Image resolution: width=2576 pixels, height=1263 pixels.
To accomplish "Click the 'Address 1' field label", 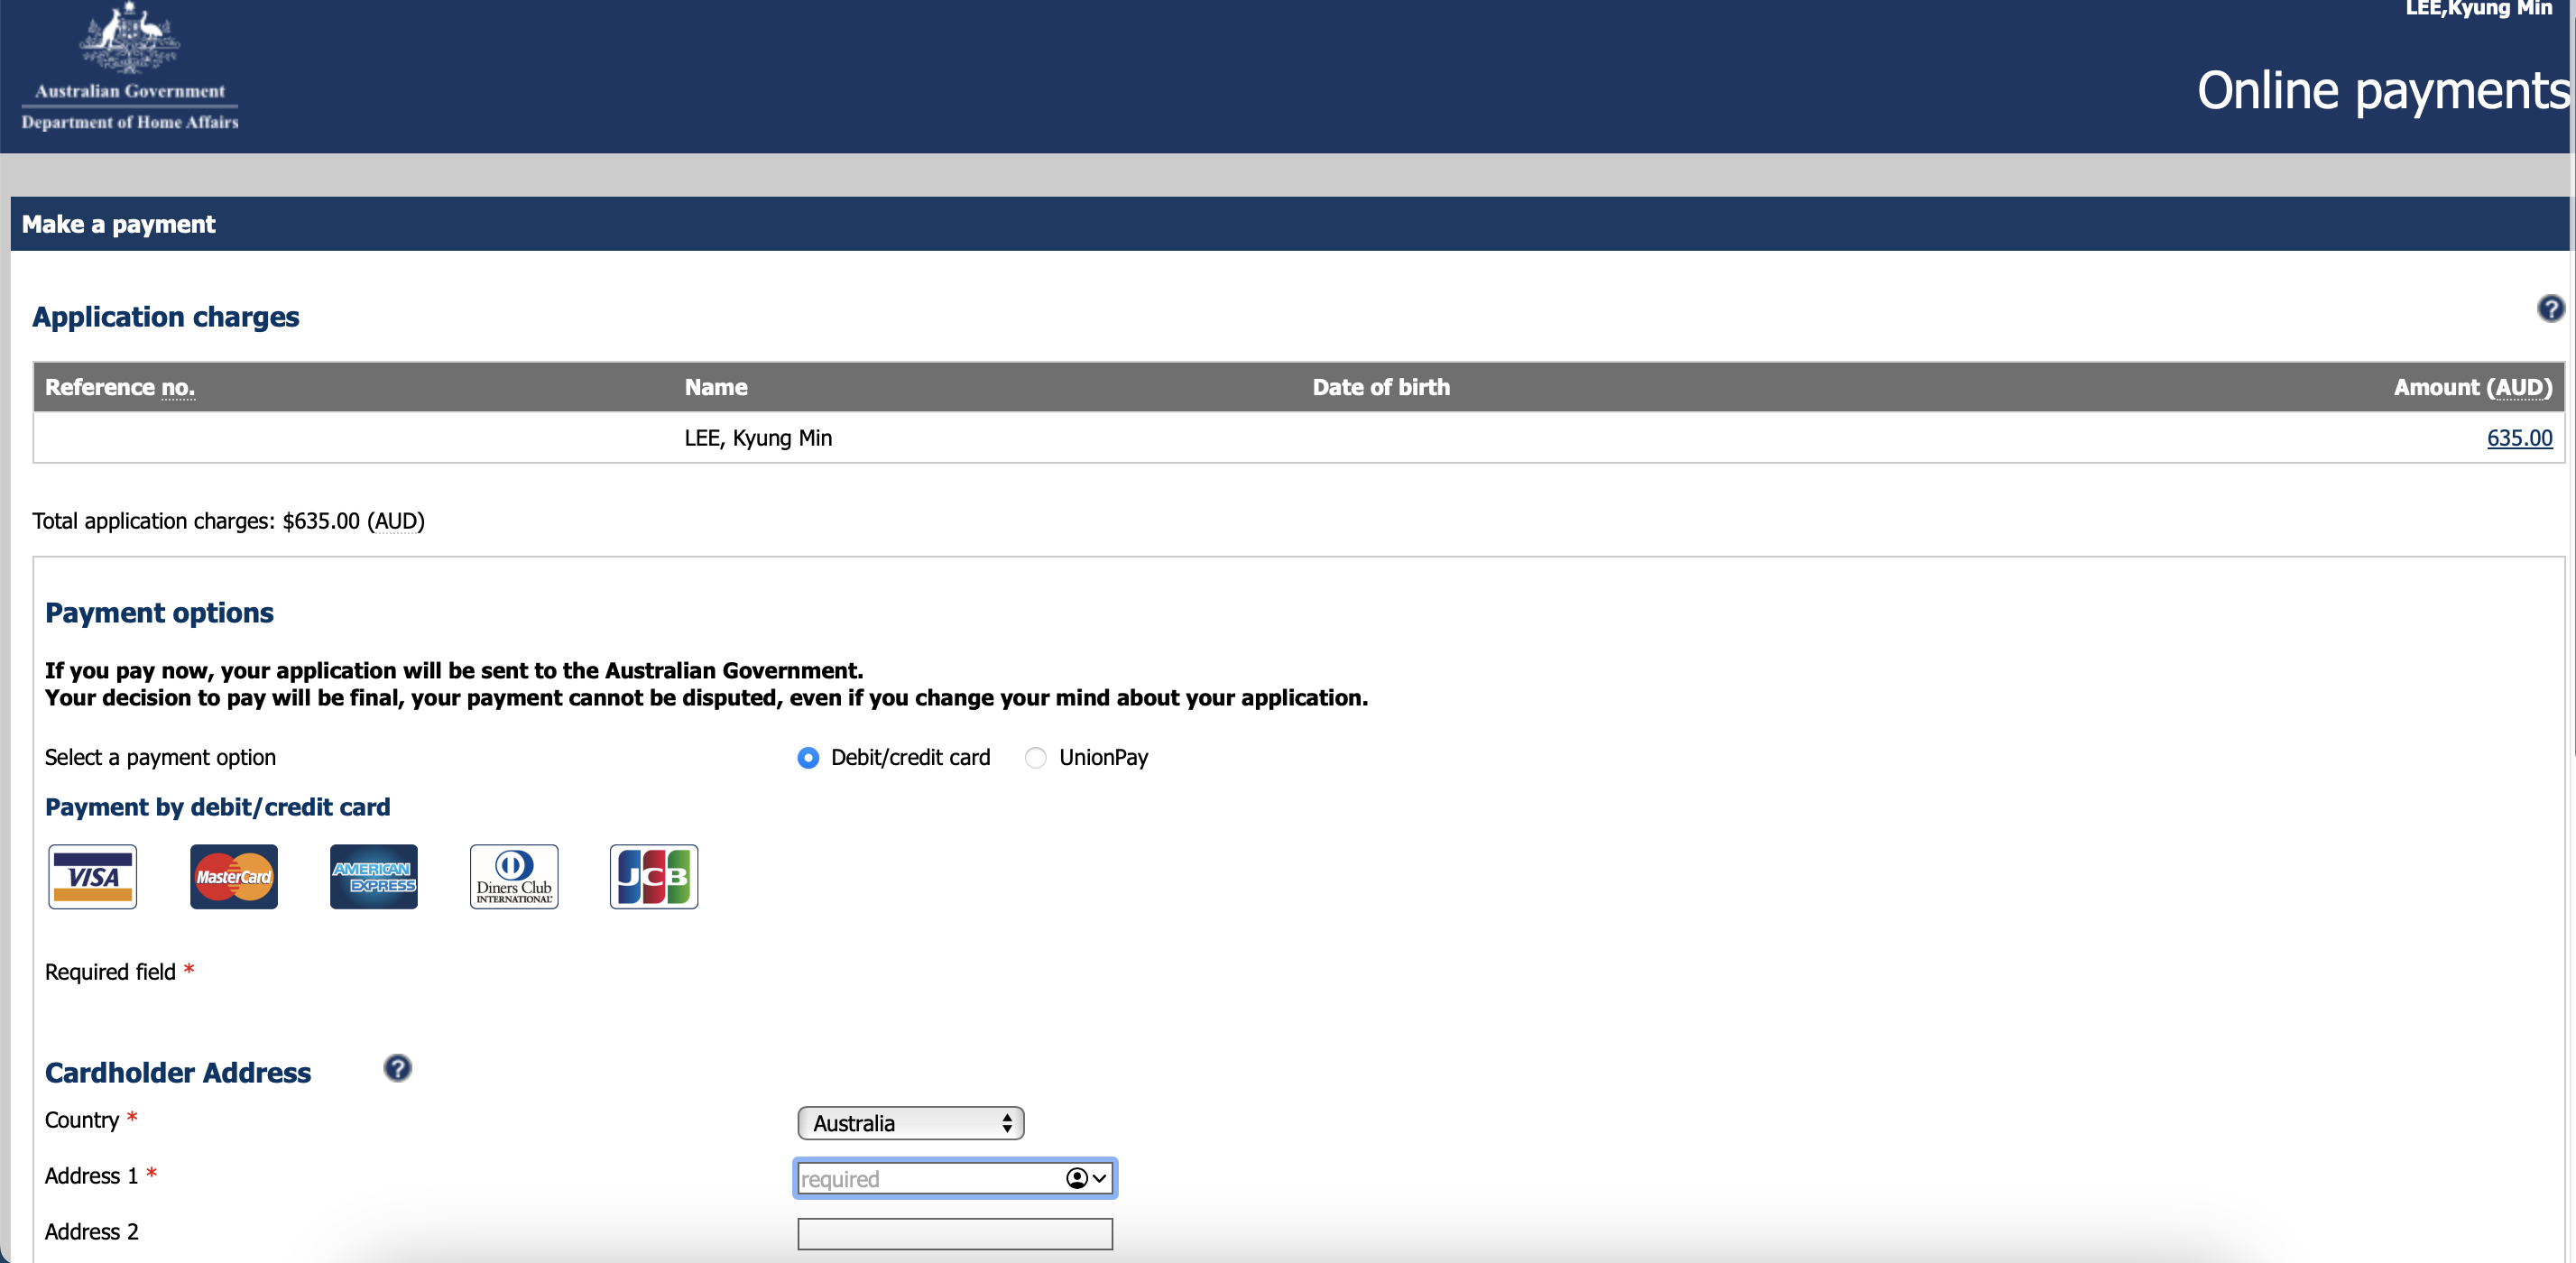I will pyautogui.click(x=91, y=1176).
